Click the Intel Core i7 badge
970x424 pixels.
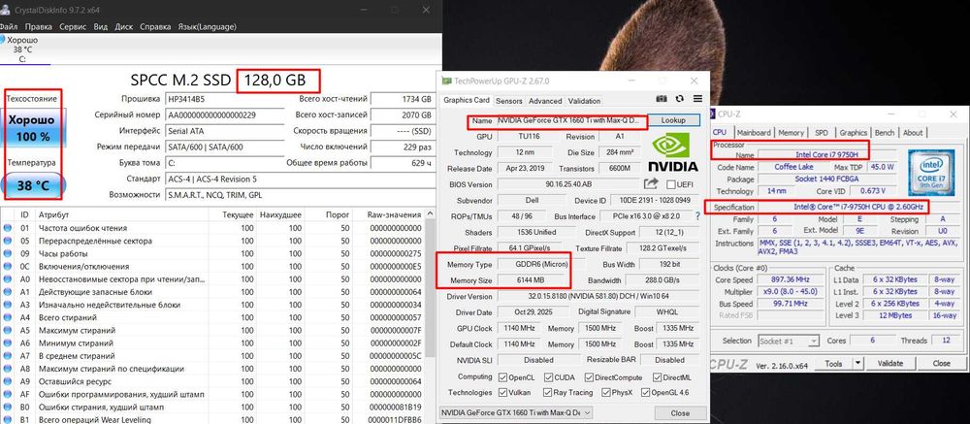pos(929,172)
